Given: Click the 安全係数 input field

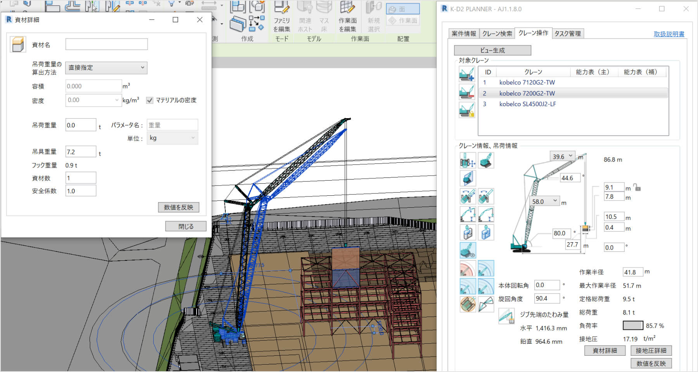Looking at the screenshot, I should pos(81,191).
